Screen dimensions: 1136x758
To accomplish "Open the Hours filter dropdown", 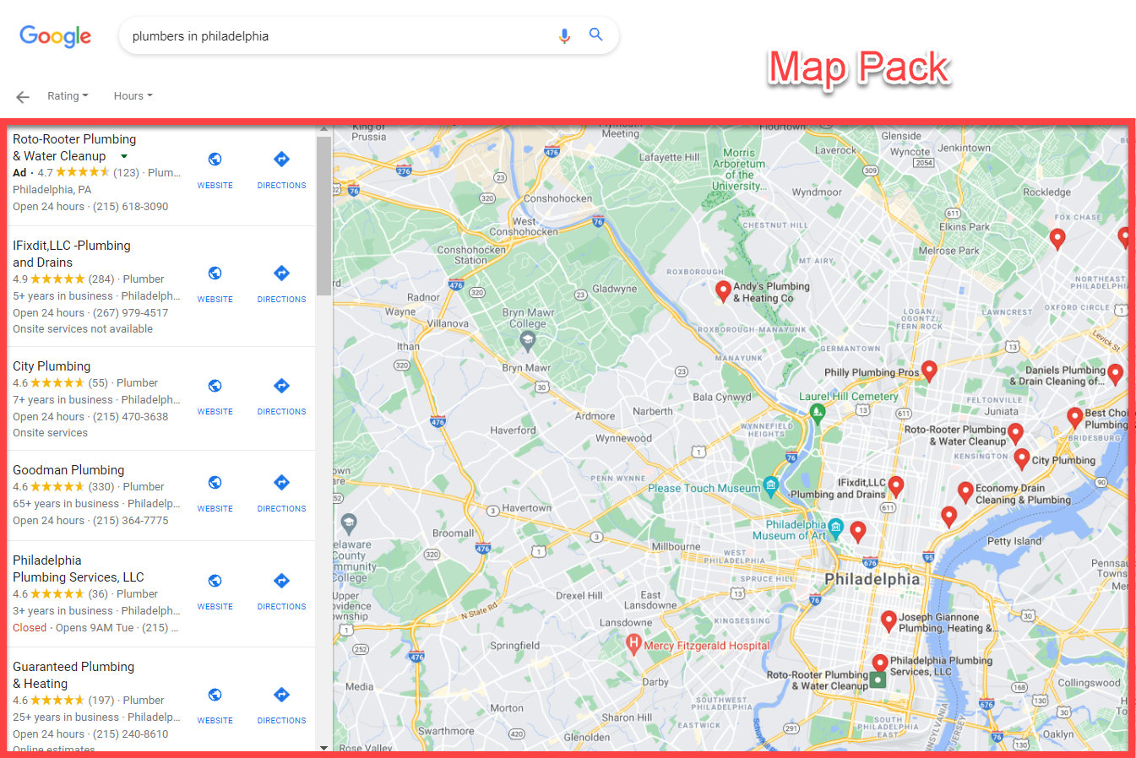I will [x=133, y=96].
